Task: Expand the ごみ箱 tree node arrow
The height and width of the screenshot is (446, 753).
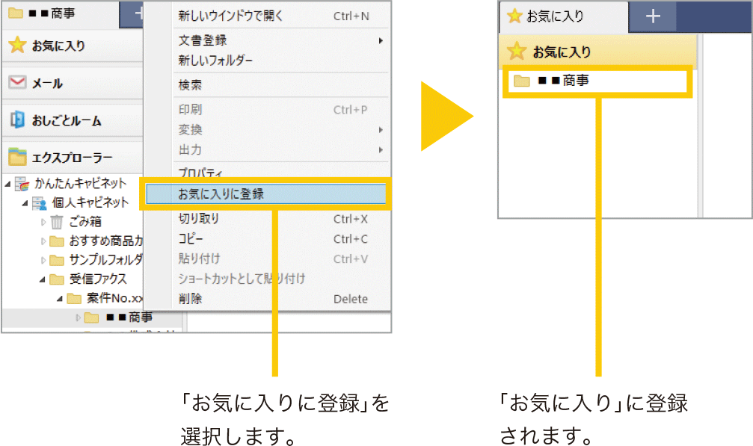Action: (x=43, y=222)
